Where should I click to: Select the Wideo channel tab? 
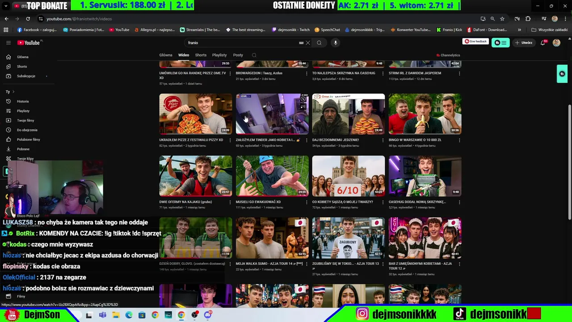[184, 55]
